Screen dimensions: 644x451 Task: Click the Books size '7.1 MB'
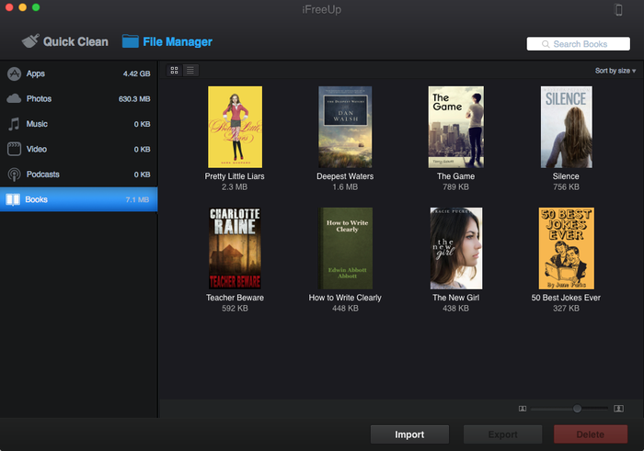(x=137, y=199)
